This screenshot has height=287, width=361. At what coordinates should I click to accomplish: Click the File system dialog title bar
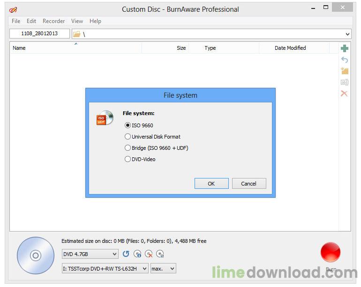180,95
